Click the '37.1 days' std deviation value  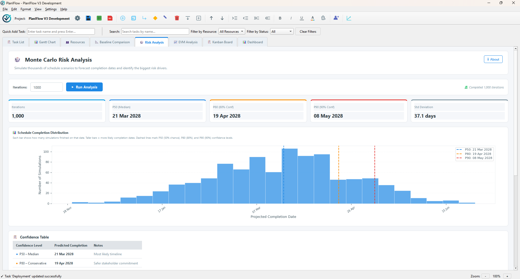425,116
